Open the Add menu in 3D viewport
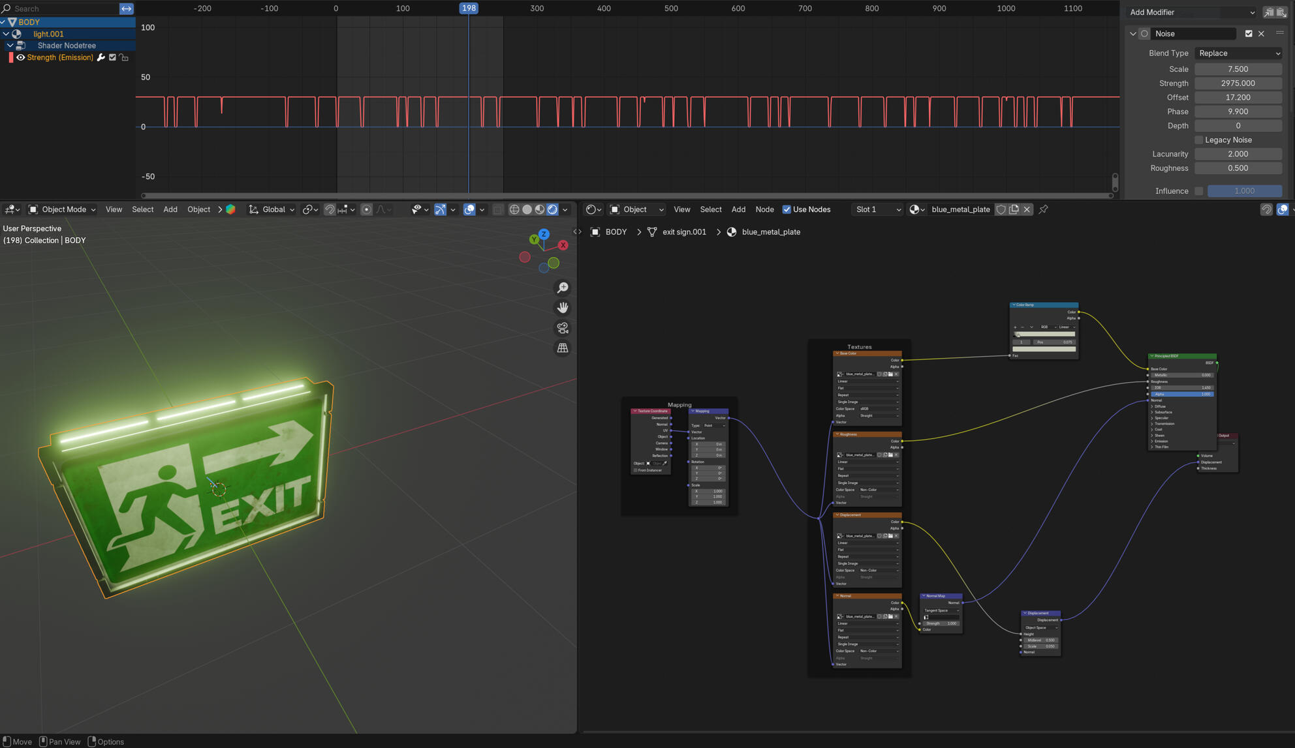Screen dimensions: 1295x748 (x=170, y=209)
